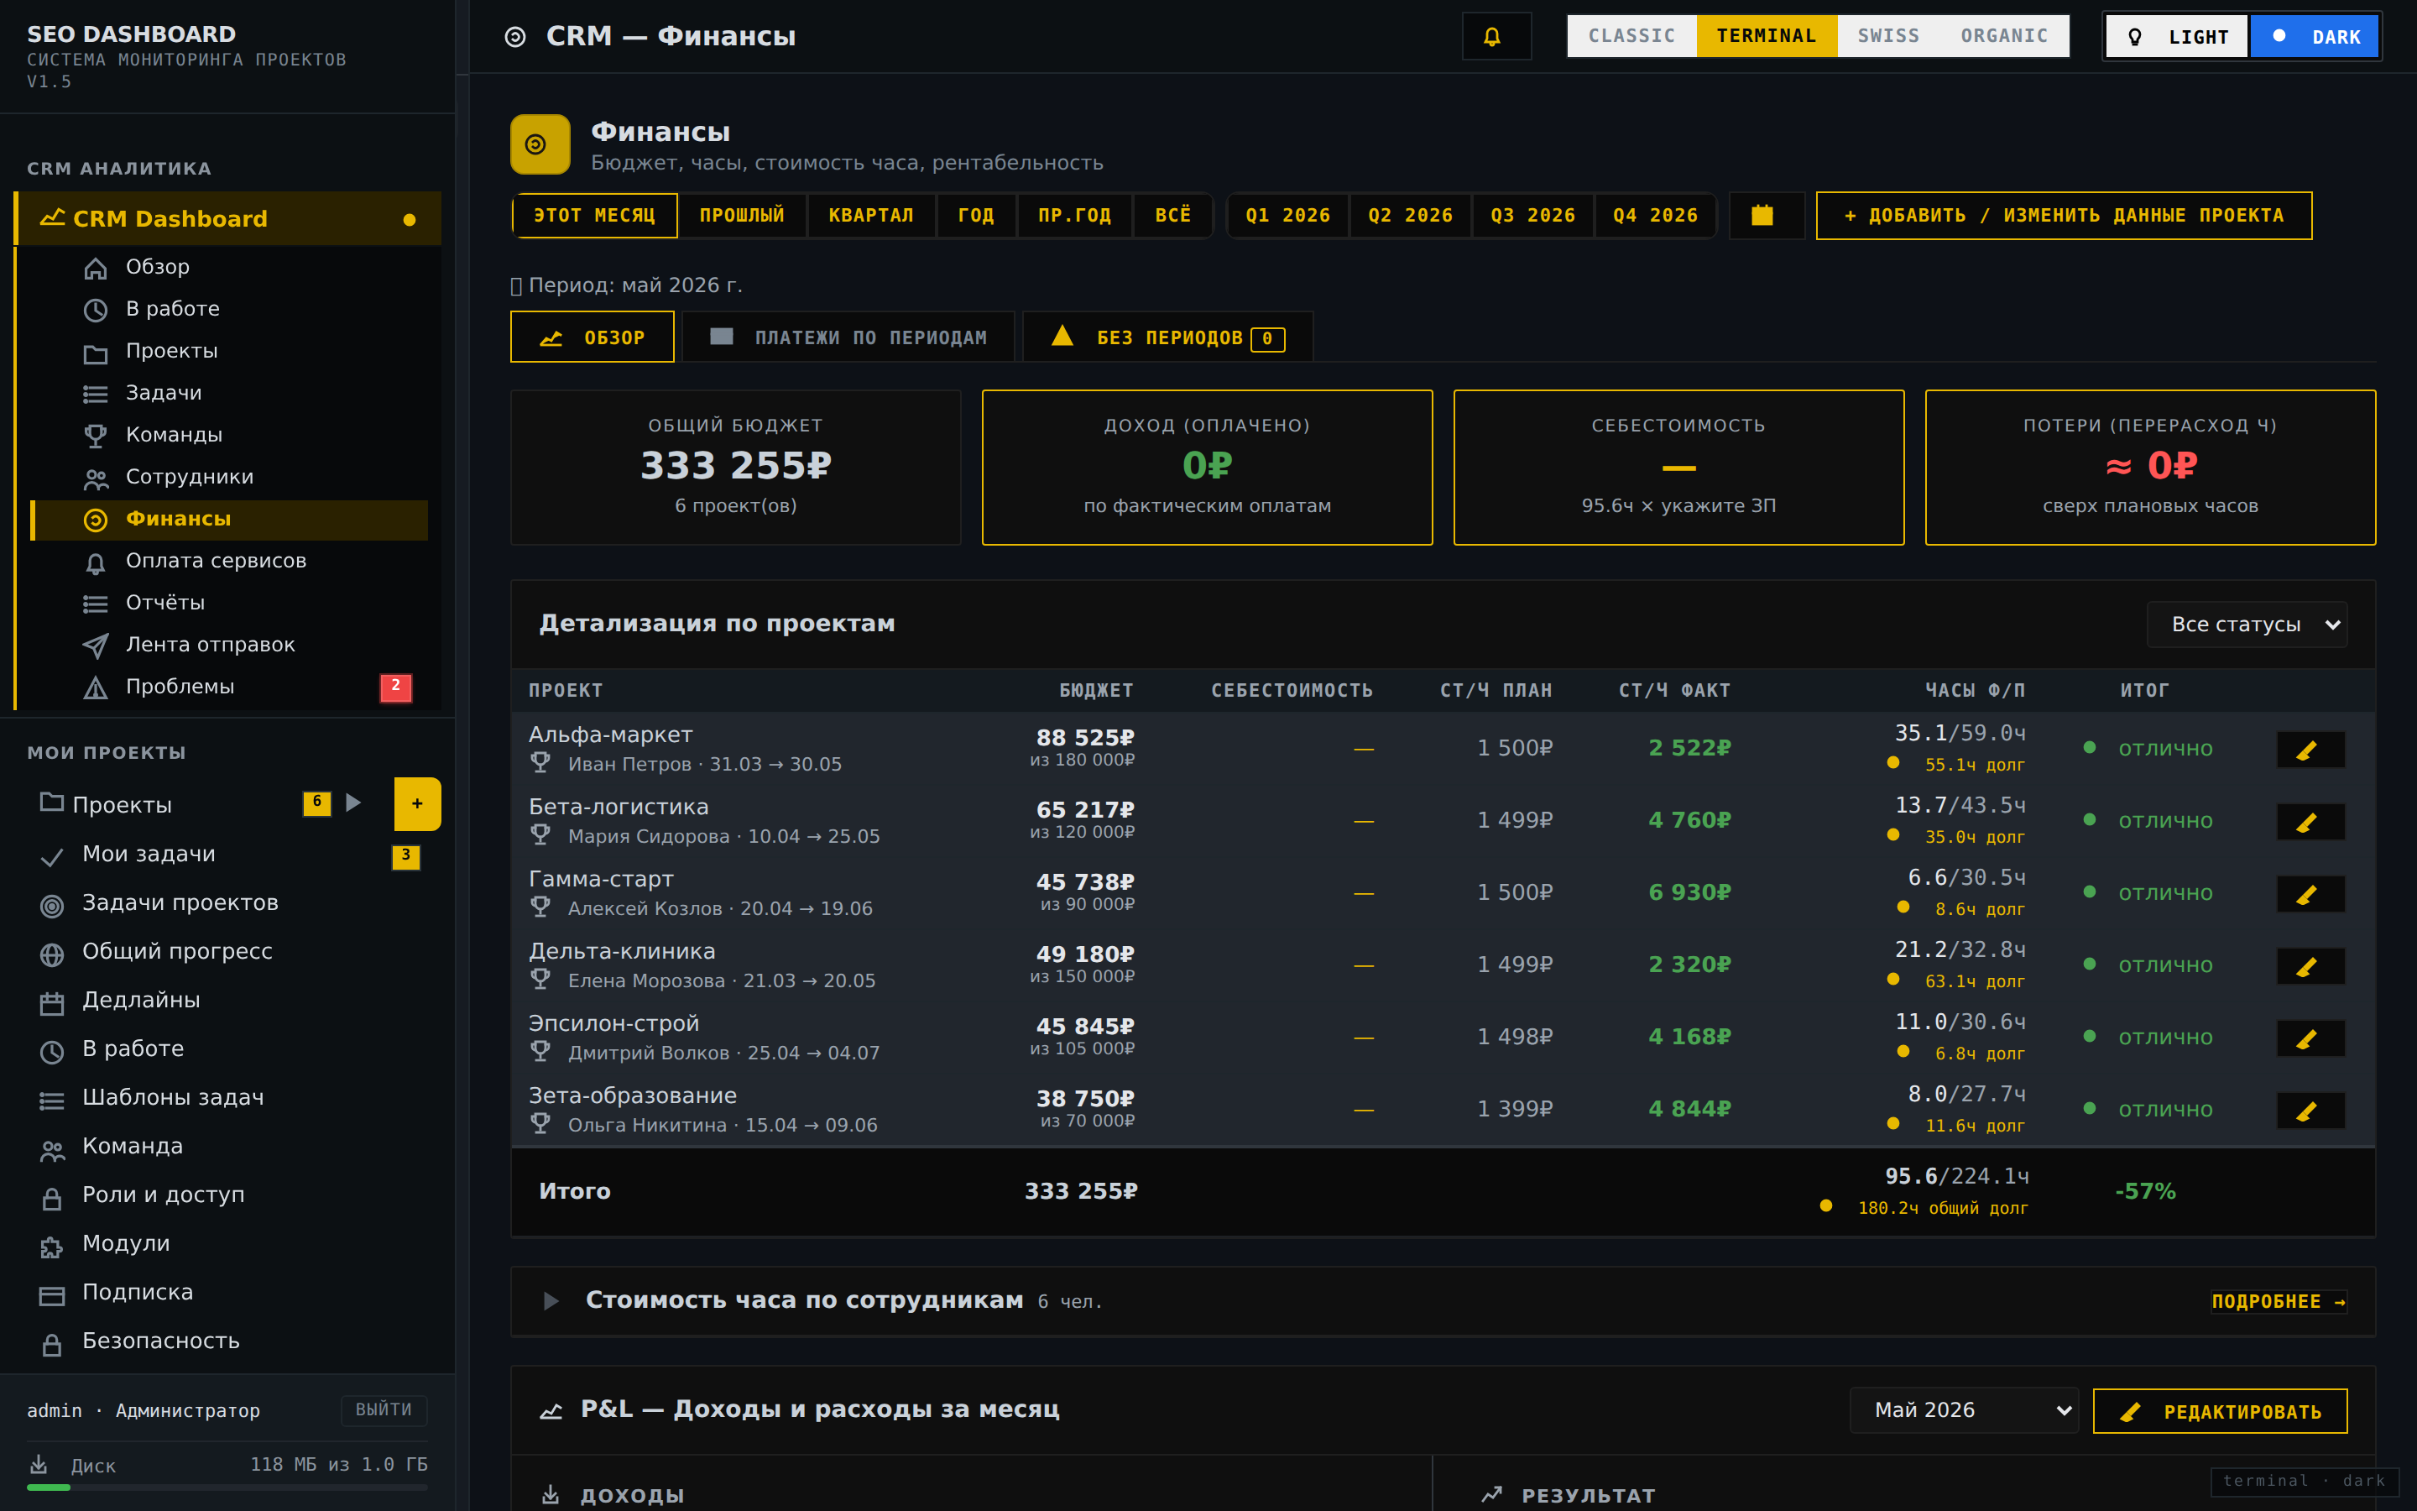Click the Обзор home icon in sidebar
The width and height of the screenshot is (2417, 1511).
pyautogui.click(x=95, y=268)
